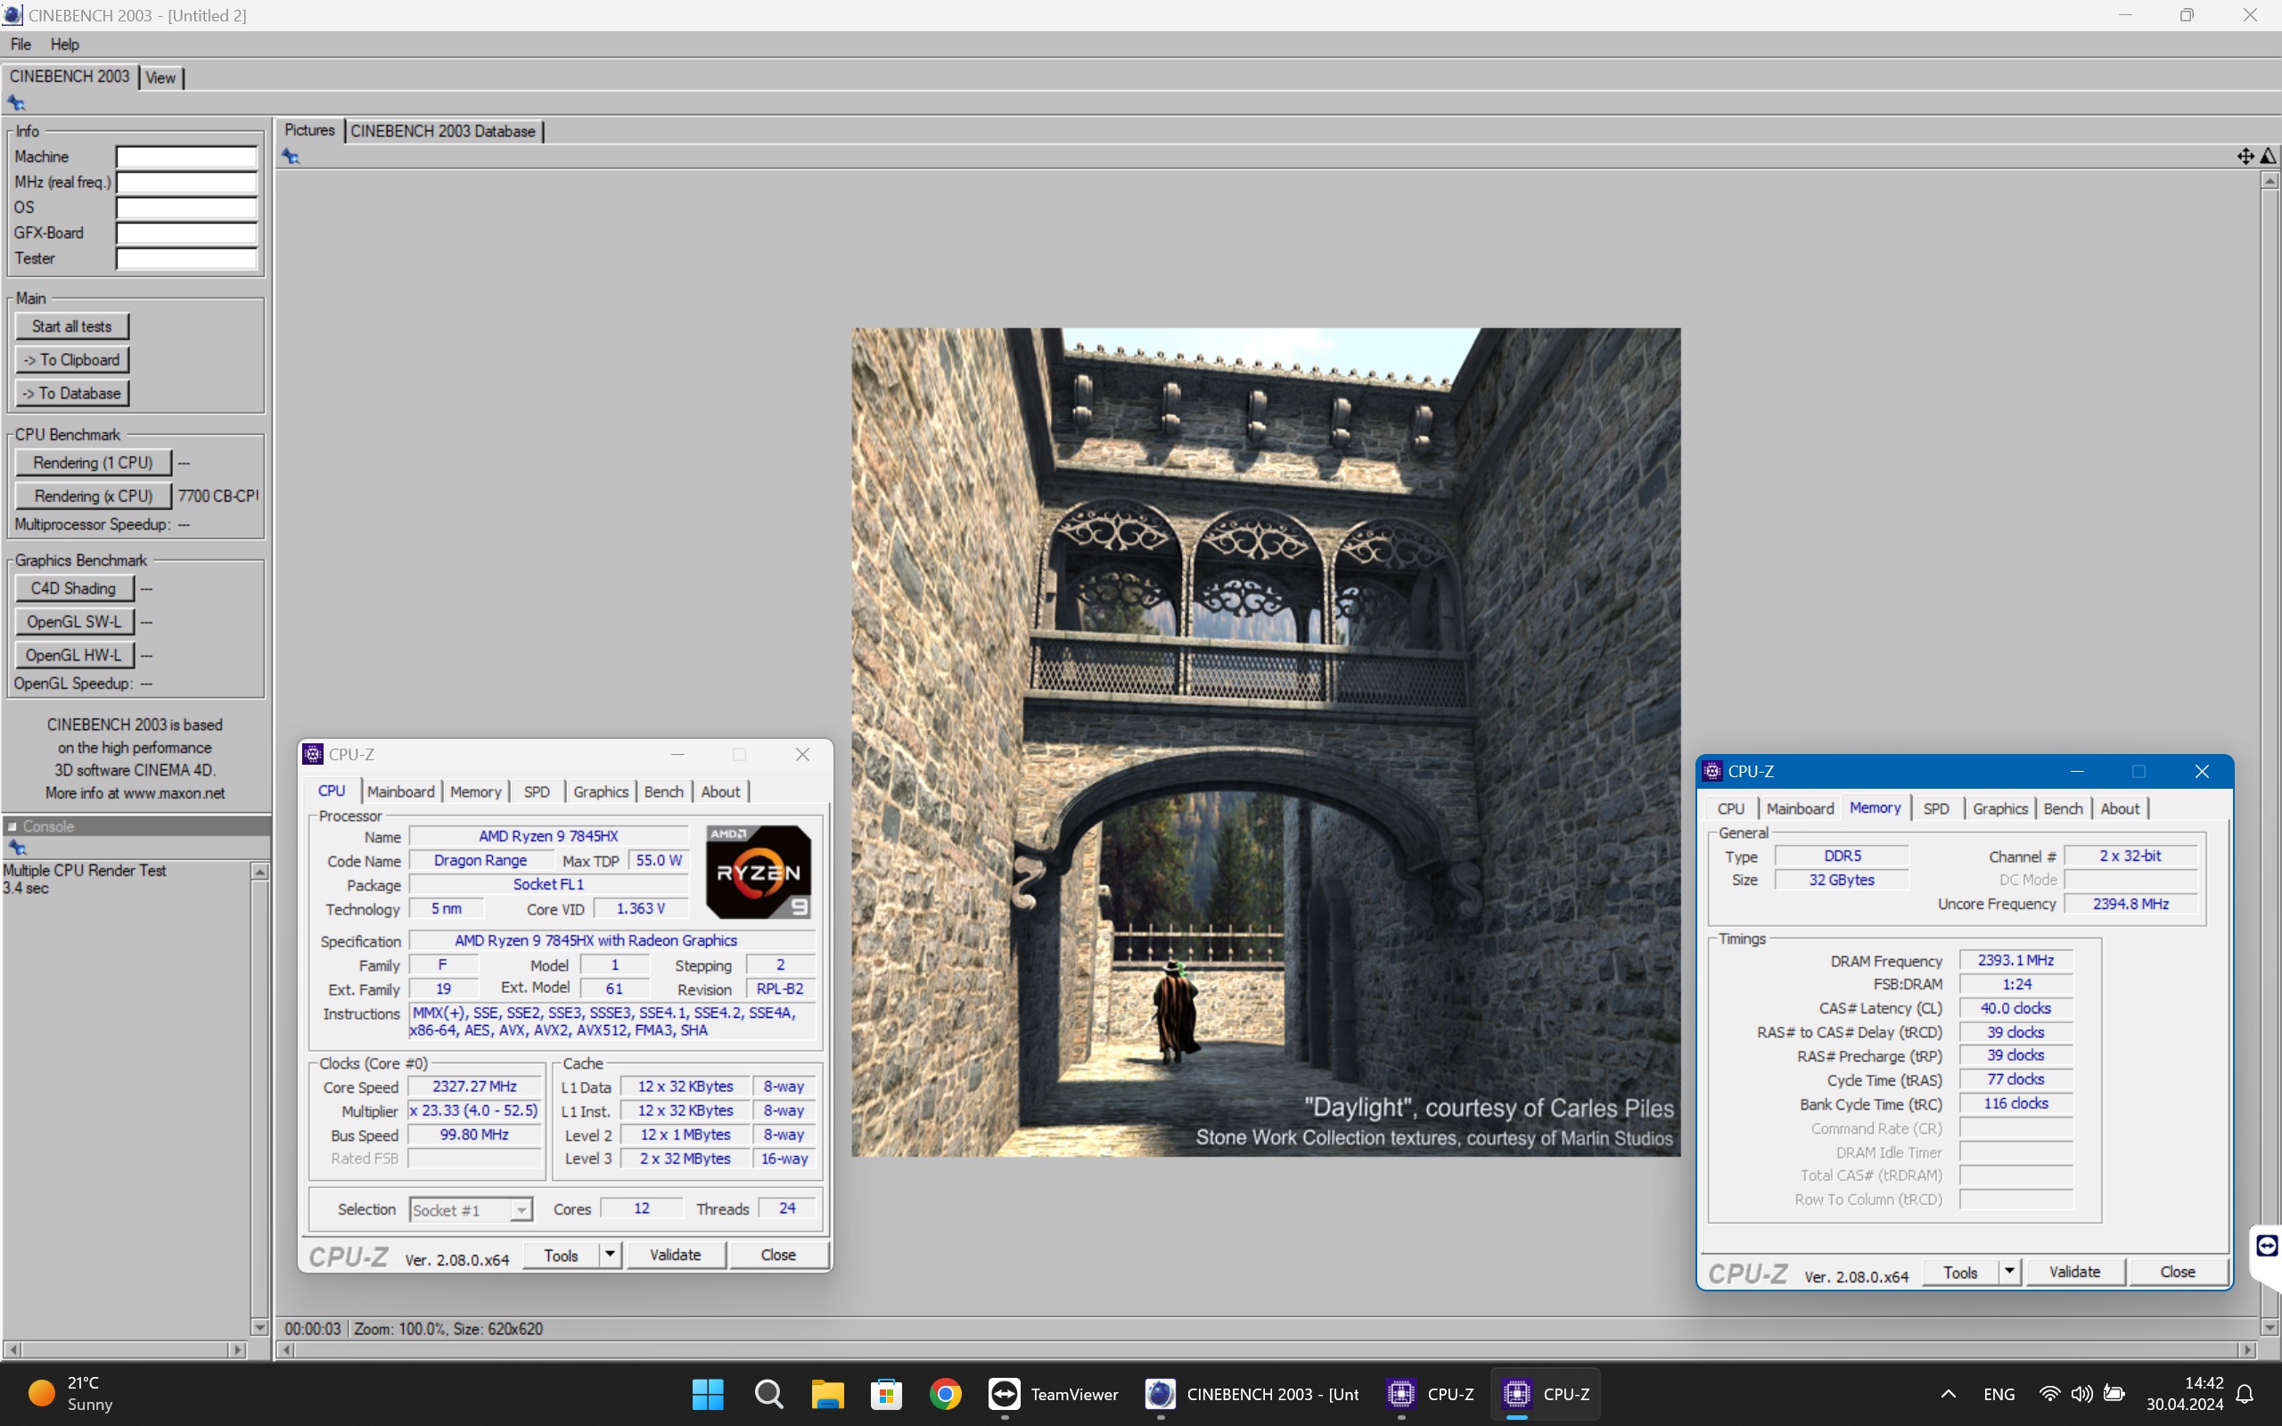
Task: Switch to CINEBENCH 2003 Database tab
Action: coord(443,131)
